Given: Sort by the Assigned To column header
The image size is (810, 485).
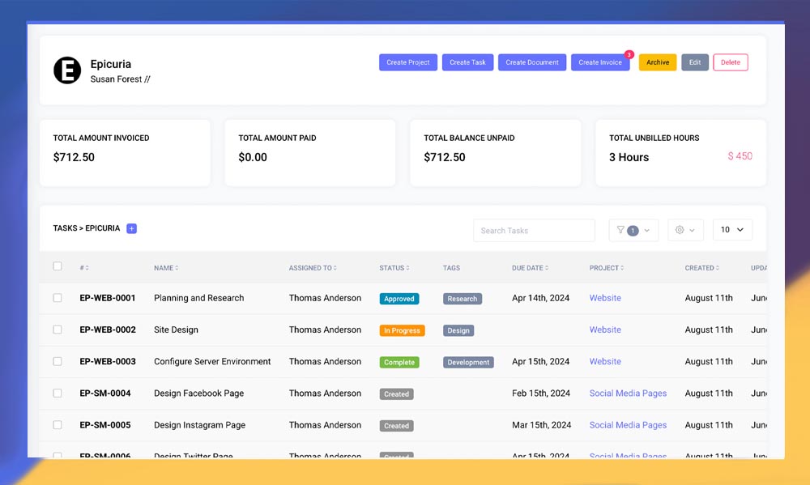Looking at the screenshot, I should (x=313, y=268).
